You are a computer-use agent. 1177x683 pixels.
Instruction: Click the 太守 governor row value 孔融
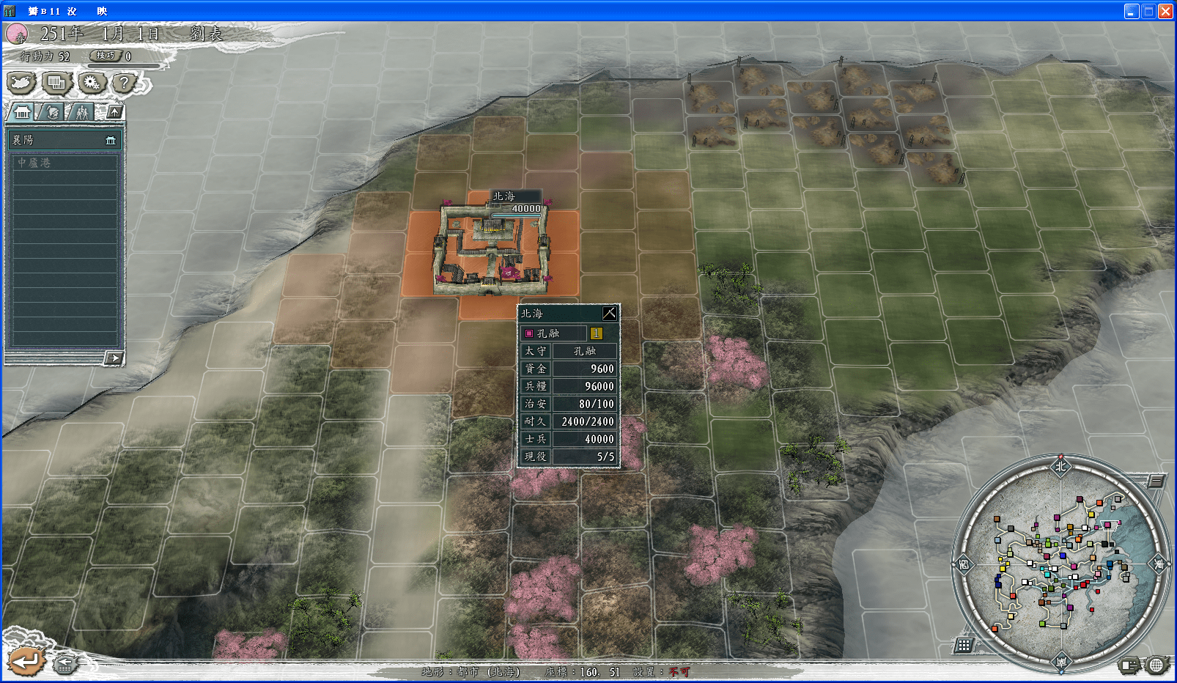click(584, 351)
